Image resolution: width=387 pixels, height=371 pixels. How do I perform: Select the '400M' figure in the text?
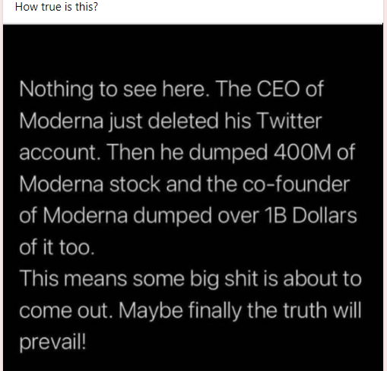pos(303,152)
